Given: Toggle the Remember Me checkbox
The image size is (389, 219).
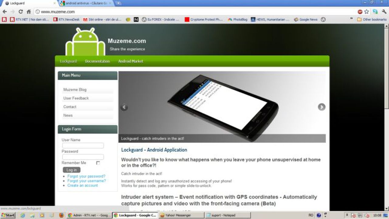Looking at the screenshot, I should pyautogui.click(x=98, y=163).
